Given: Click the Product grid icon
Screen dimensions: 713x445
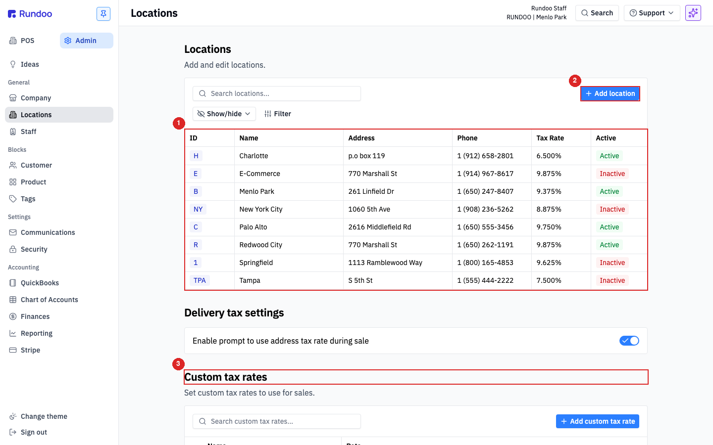Looking at the screenshot, I should [13, 182].
